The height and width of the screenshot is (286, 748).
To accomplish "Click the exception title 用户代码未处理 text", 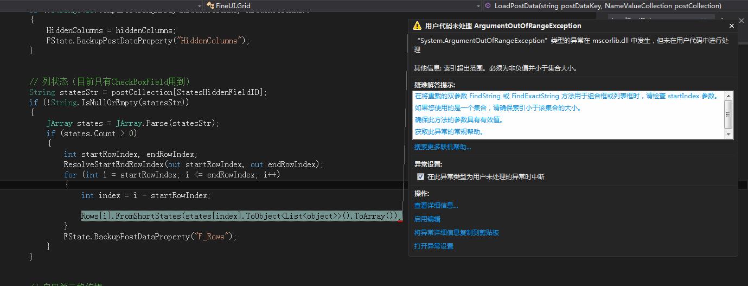I will 503,26.
